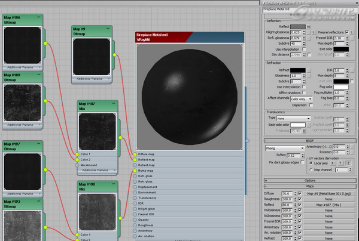
Task: Click the Z axis button in UV vectors
Action: 348,163
